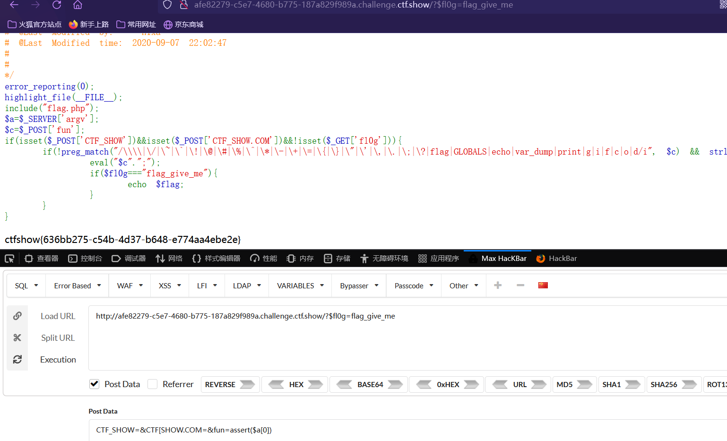Expand the LDAP dropdown
Image resolution: width=727 pixels, height=441 pixels.
click(247, 285)
